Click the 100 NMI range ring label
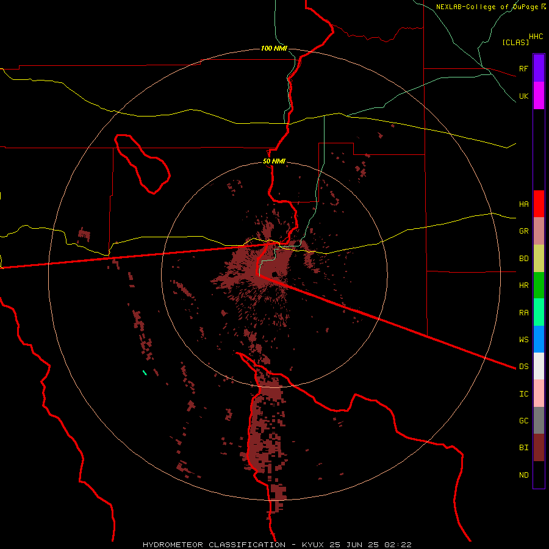 pos(274,48)
